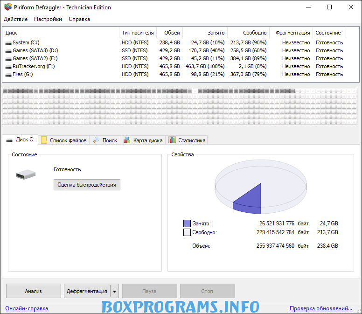
Task: Sort by the Тип носителя column header
Action: (138, 33)
